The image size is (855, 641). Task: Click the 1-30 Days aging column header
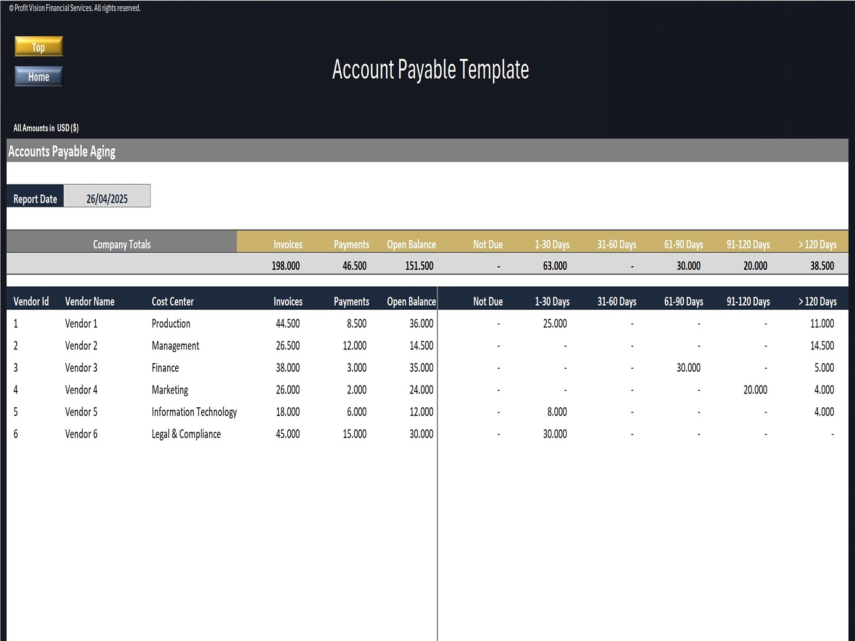(551, 244)
